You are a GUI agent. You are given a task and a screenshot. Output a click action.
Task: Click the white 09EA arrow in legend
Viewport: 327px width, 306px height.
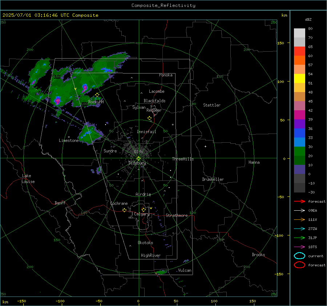[x=299, y=210]
